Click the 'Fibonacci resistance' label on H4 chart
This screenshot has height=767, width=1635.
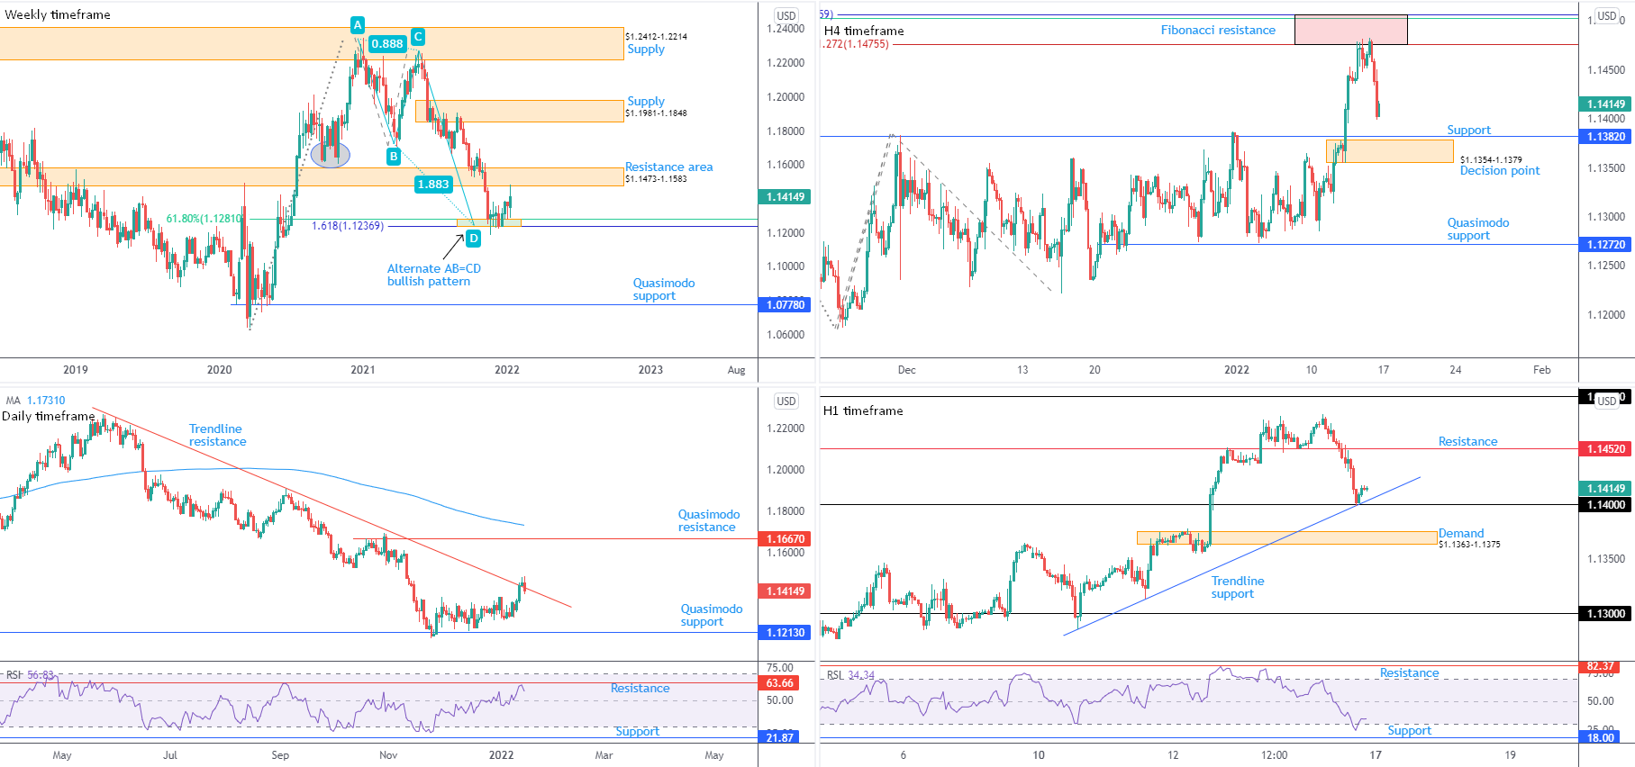[1218, 30]
